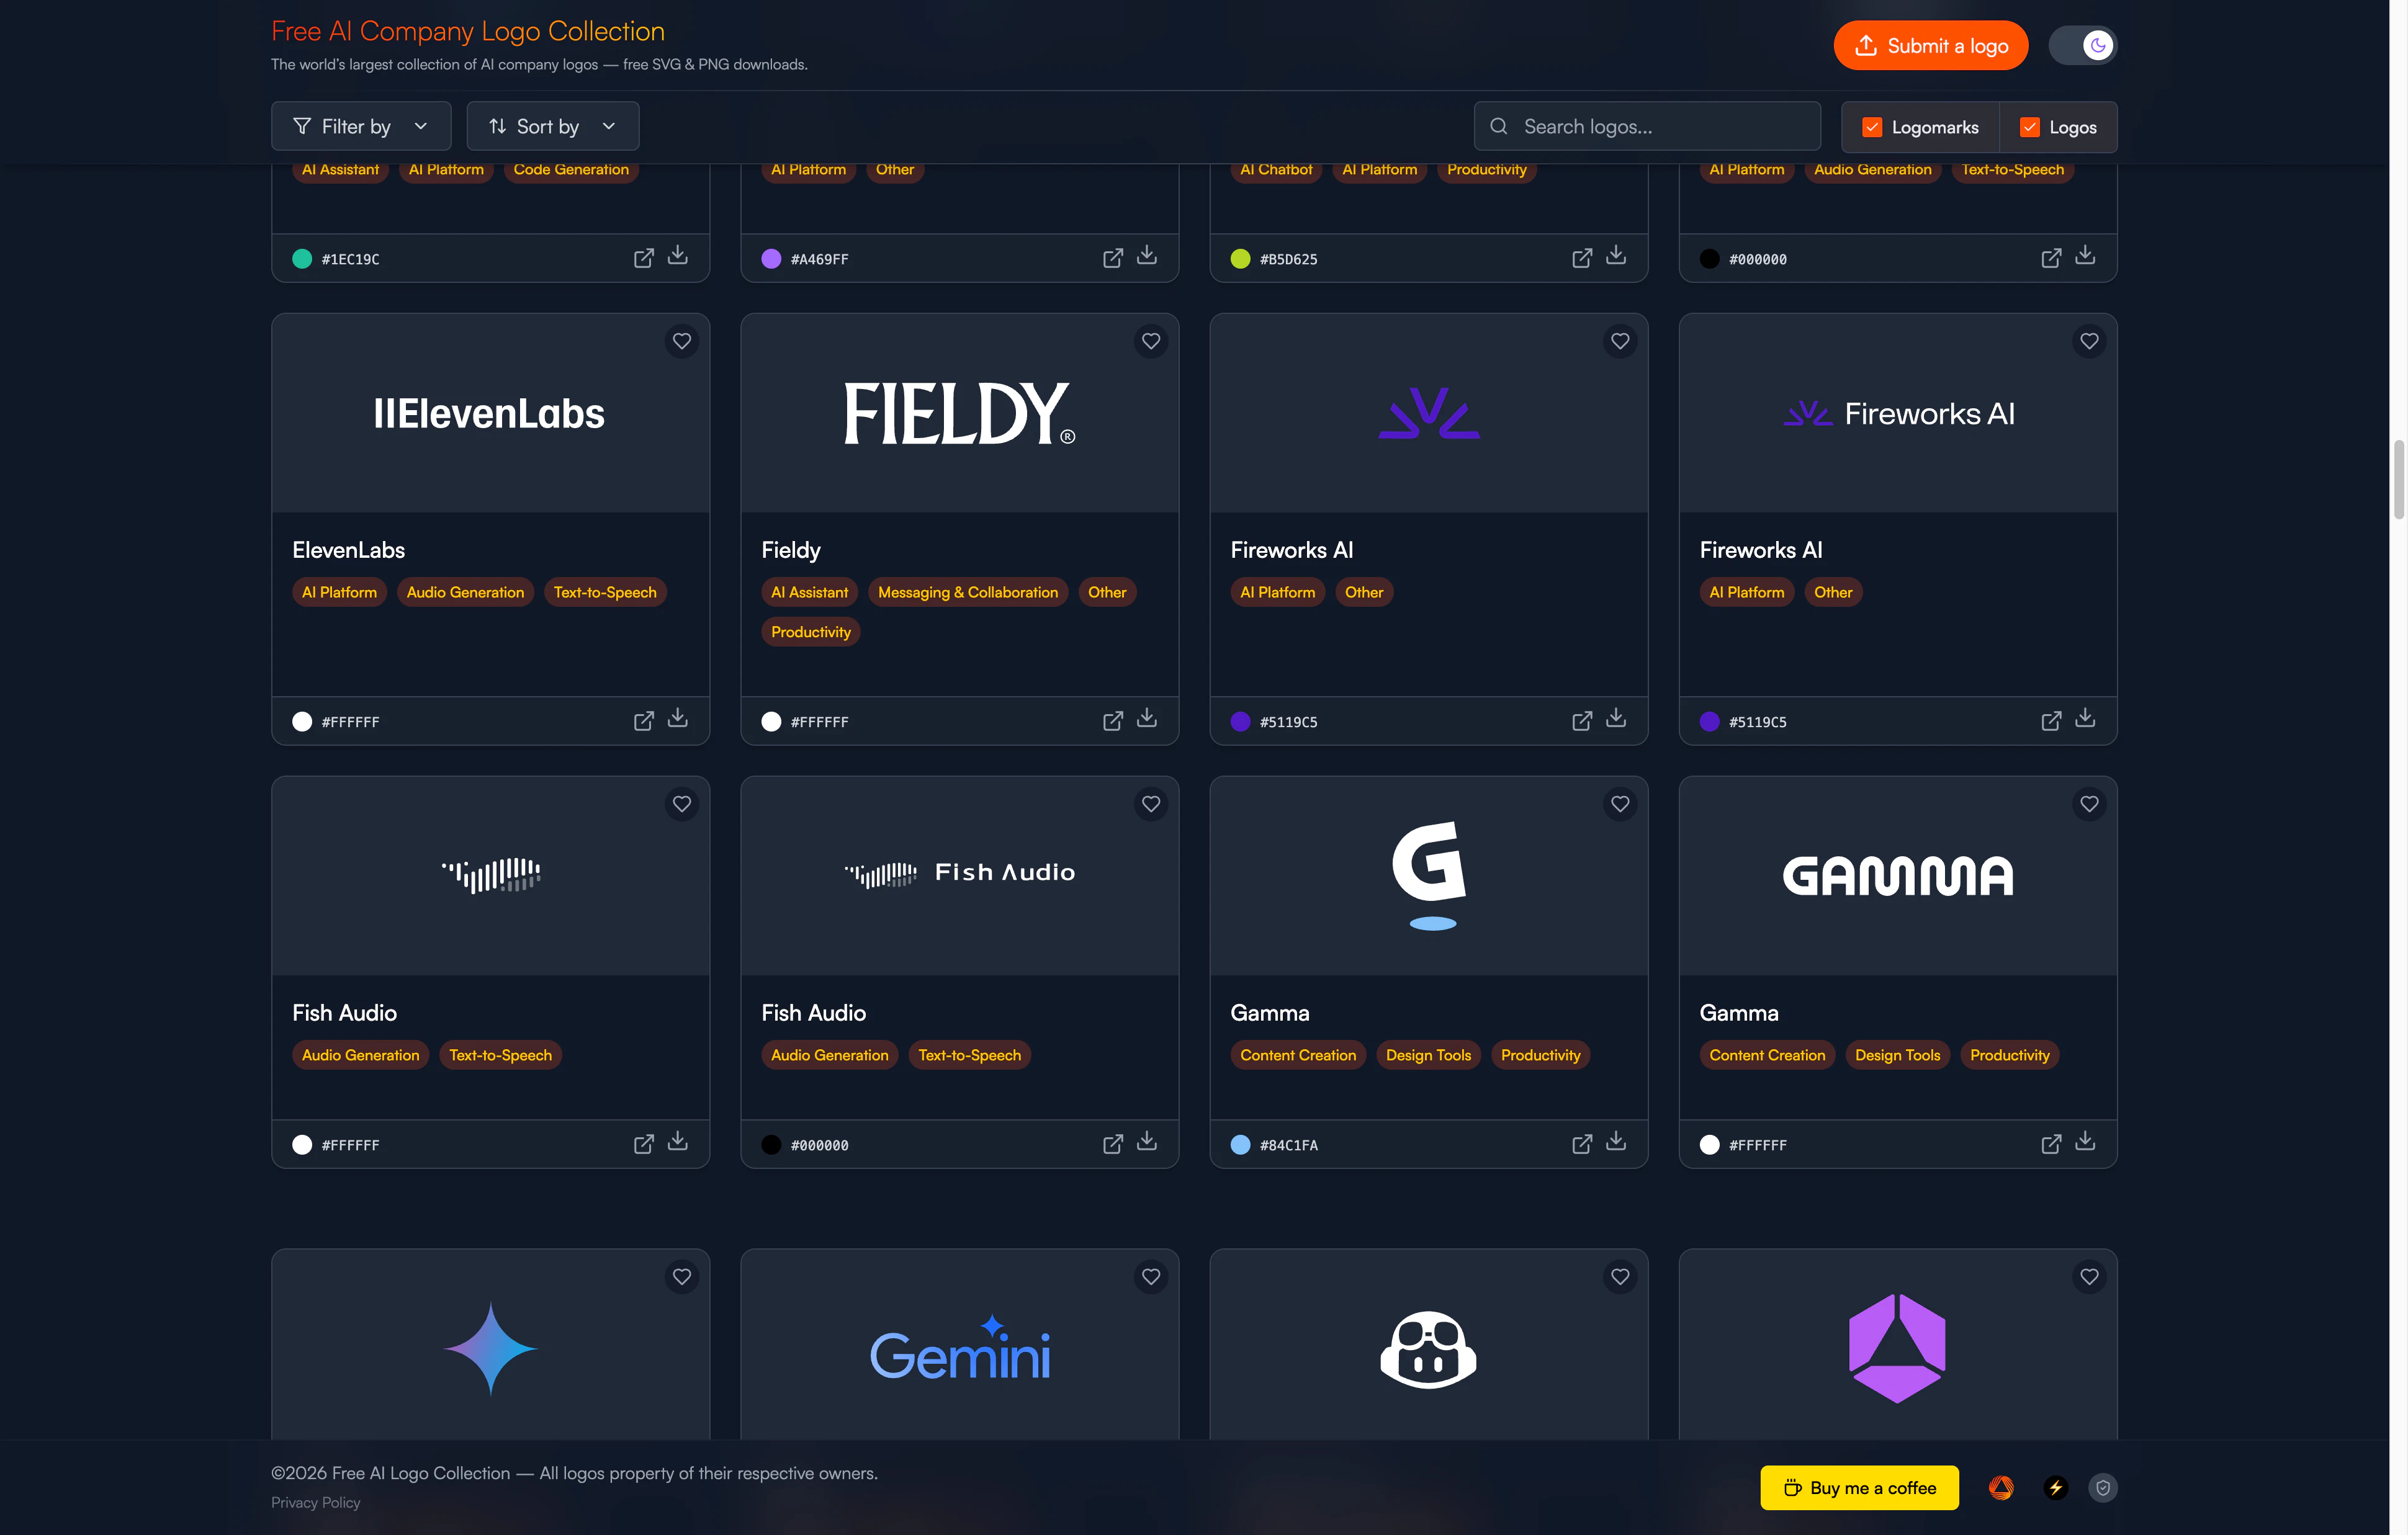Click the search magnifier icon
The image size is (2408, 1535).
point(1498,126)
